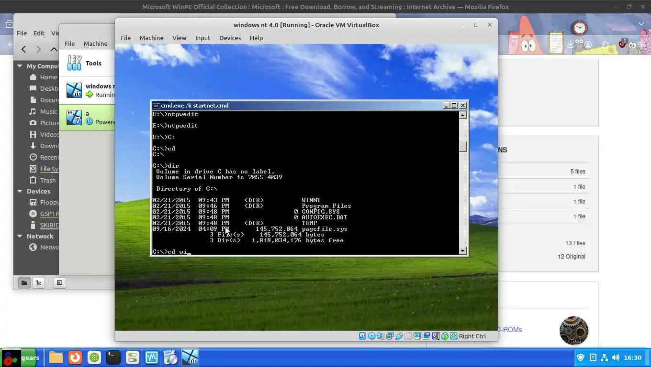
Task: Click the CPU/virtualization indicator in VM status bar
Action: 436,336
